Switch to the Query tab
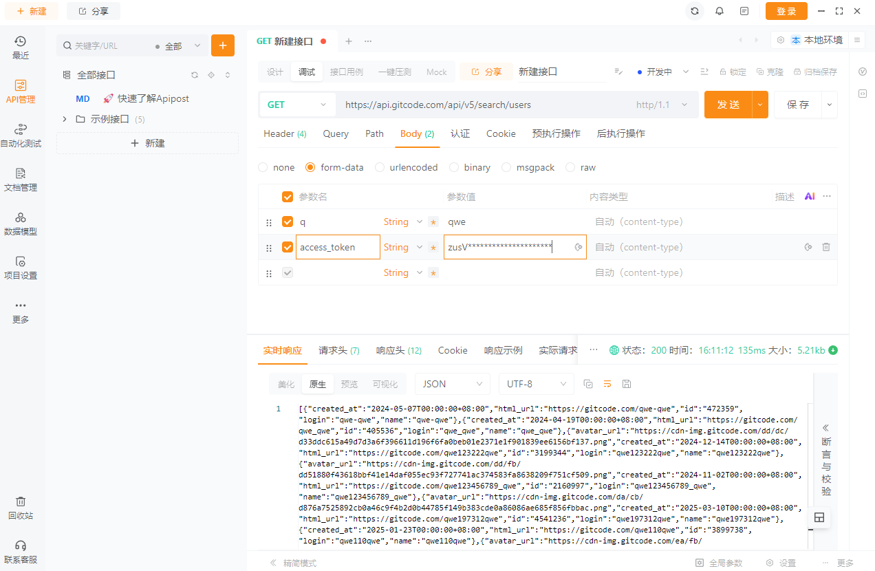 (x=336, y=133)
